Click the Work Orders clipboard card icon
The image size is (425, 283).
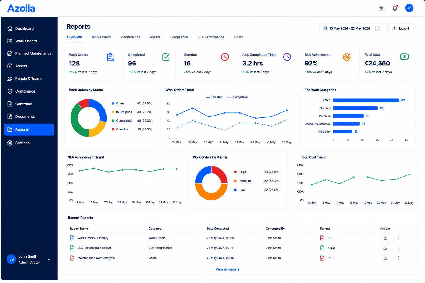[110, 57]
